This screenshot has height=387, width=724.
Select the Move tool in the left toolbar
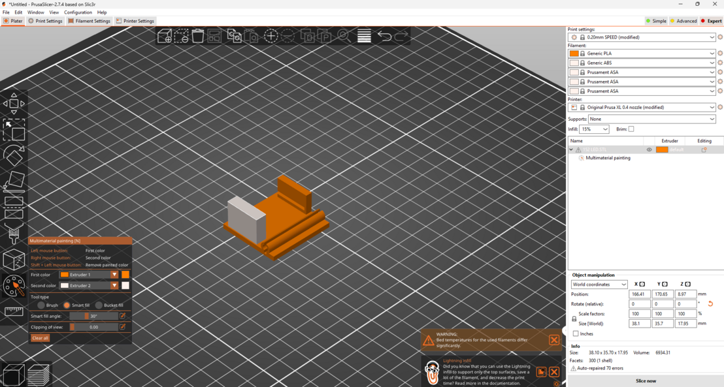[x=14, y=104]
